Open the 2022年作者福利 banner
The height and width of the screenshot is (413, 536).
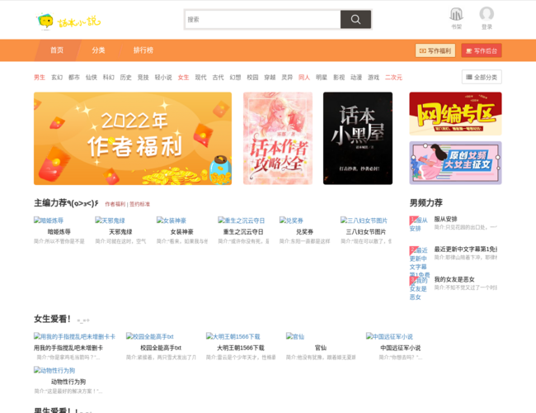tap(133, 138)
